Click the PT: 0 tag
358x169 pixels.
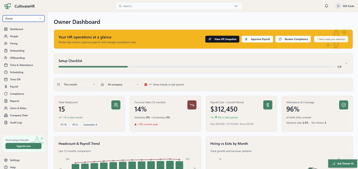(x=75, y=125)
